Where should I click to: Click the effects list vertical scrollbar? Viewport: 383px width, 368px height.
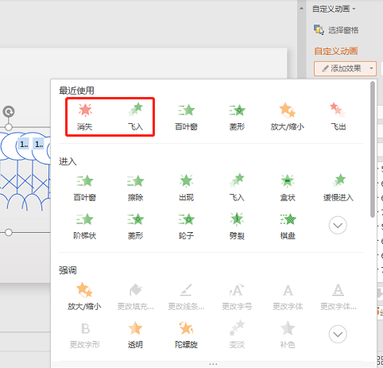[373, 149]
